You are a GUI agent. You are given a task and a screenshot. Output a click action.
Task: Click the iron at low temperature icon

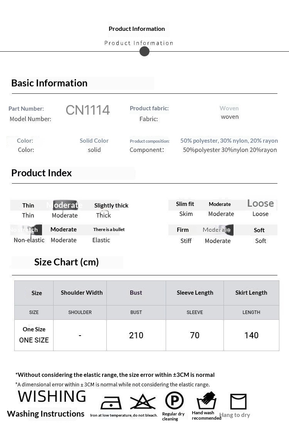click(x=111, y=402)
